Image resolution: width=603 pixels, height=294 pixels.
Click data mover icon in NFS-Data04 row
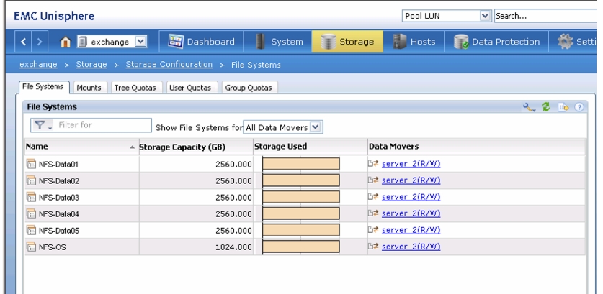click(373, 213)
